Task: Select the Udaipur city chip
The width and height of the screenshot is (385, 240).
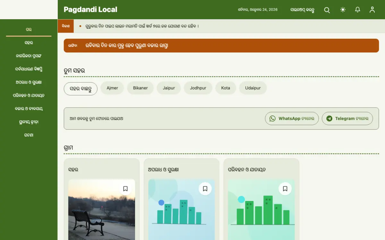Action: pos(253,88)
